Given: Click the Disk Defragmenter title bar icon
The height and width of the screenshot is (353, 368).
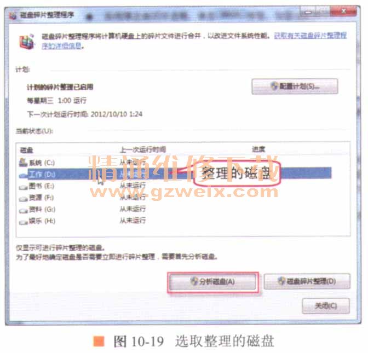Looking at the screenshot, I should point(13,16).
